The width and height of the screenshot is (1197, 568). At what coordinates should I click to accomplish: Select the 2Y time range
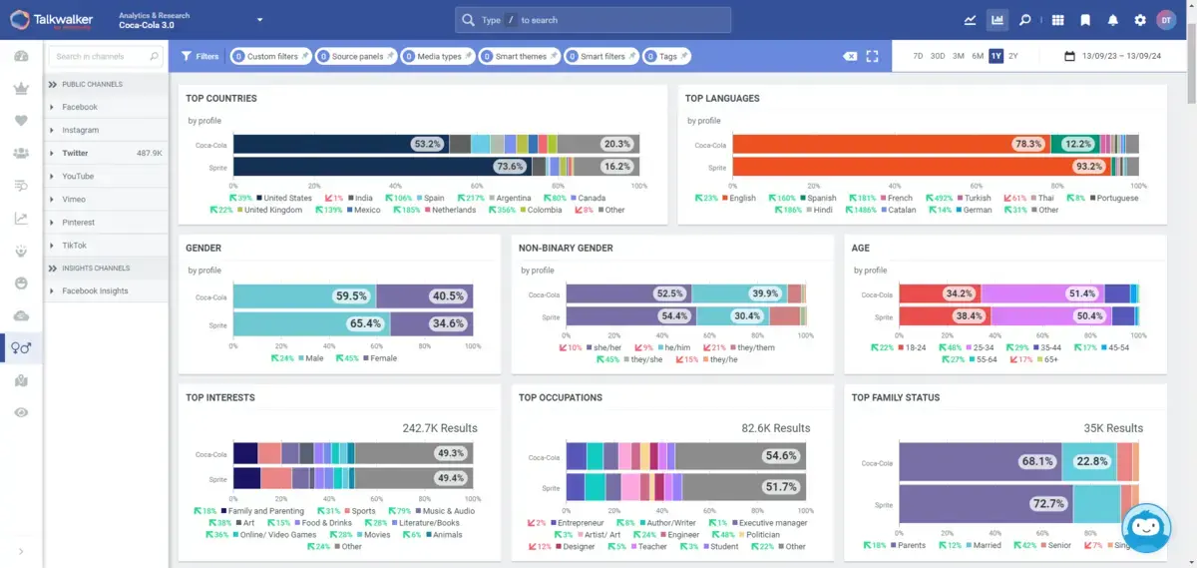tap(1013, 56)
